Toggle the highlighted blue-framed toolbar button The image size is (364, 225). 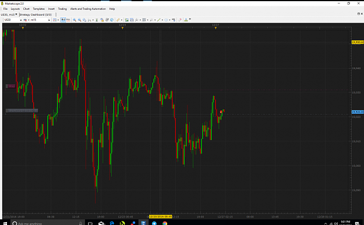coord(63,20)
